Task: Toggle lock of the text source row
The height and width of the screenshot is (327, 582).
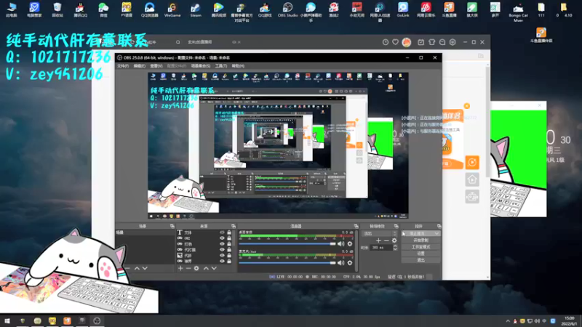Action: pyautogui.click(x=229, y=233)
